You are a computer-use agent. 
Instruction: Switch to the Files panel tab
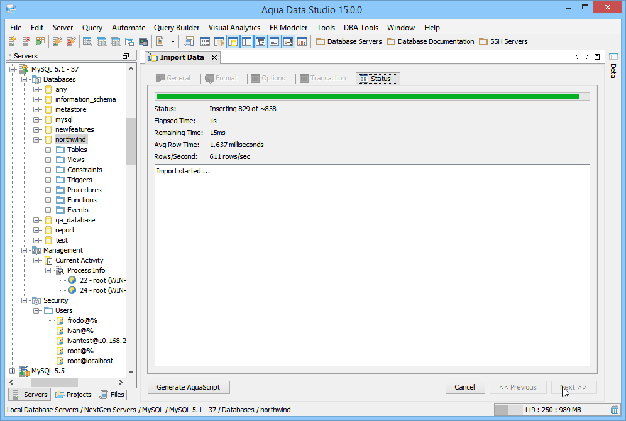[112, 395]
